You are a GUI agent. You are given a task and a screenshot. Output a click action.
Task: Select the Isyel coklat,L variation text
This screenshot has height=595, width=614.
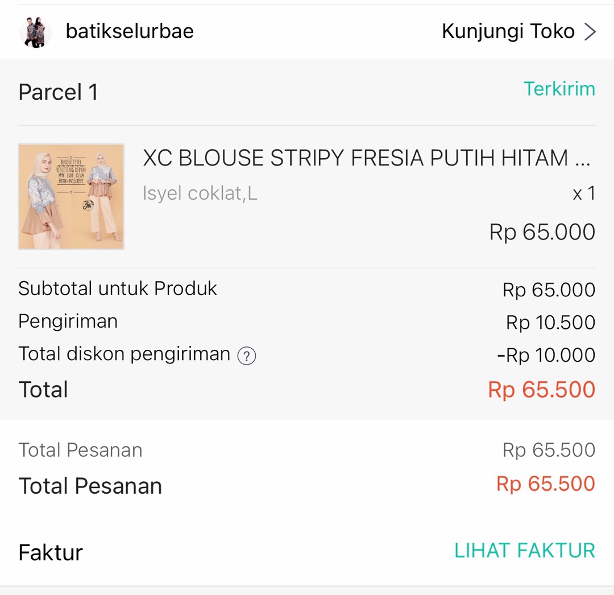[200, 193]
